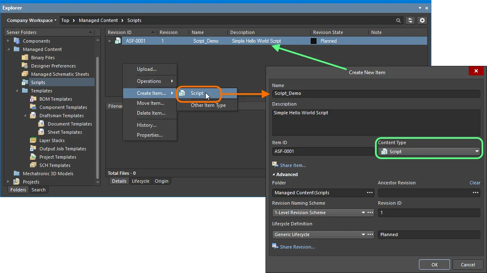
Task: Expand the Components tree node
Action: pos(8,41)
